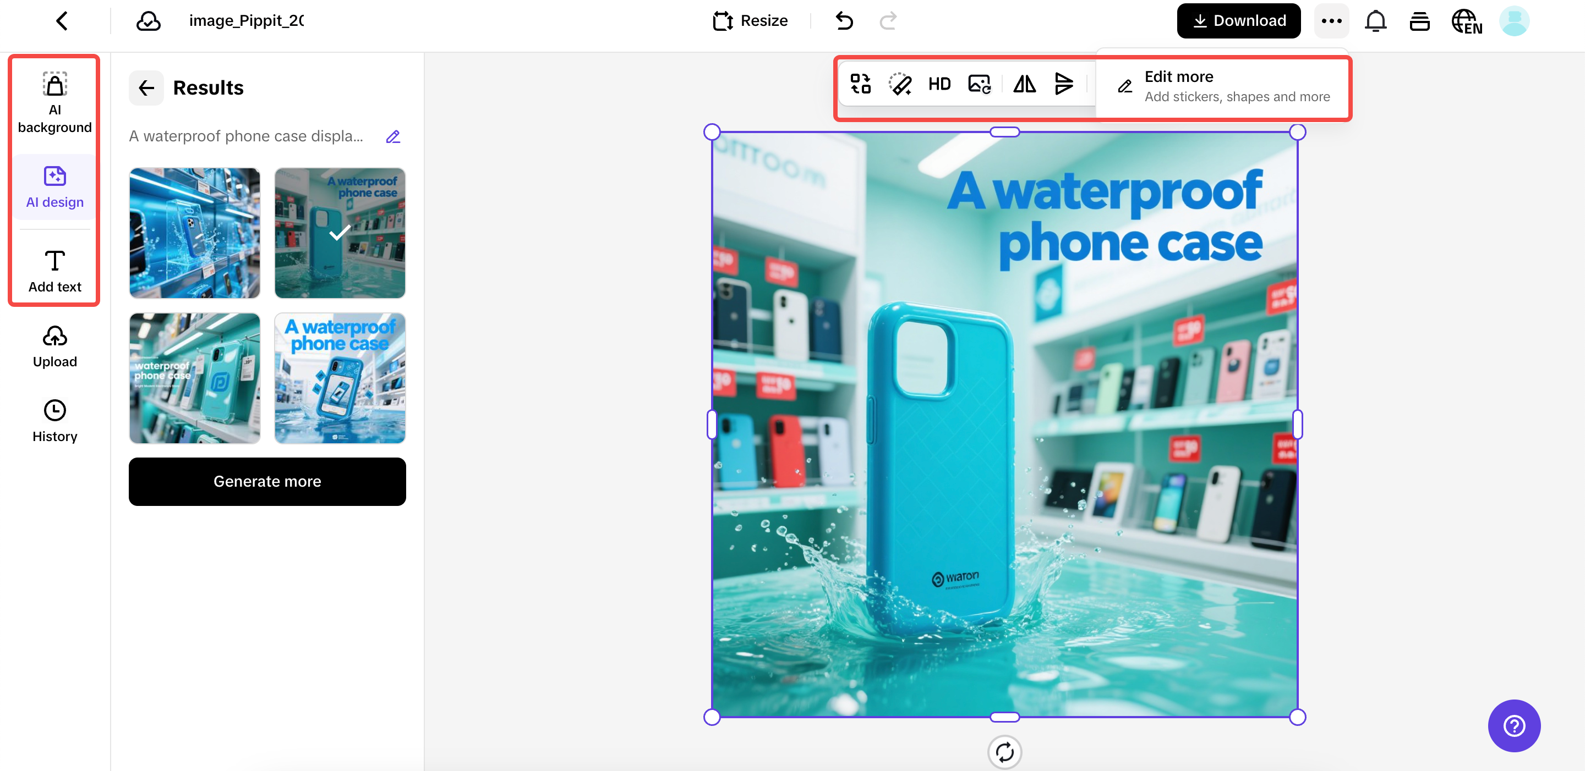Open the Resize menu
The width and height of the screenshot is (1585, 771).
(x=750, y=20)
